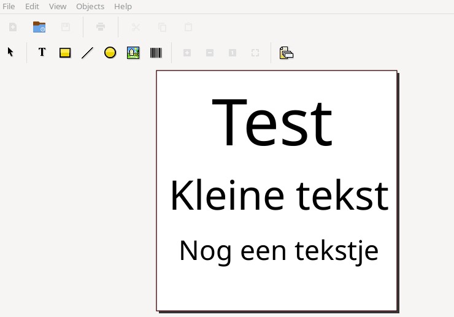This screenshot has height=317, width=454.
Task: Expand the View menu
Action: click(x=58, y=6)
